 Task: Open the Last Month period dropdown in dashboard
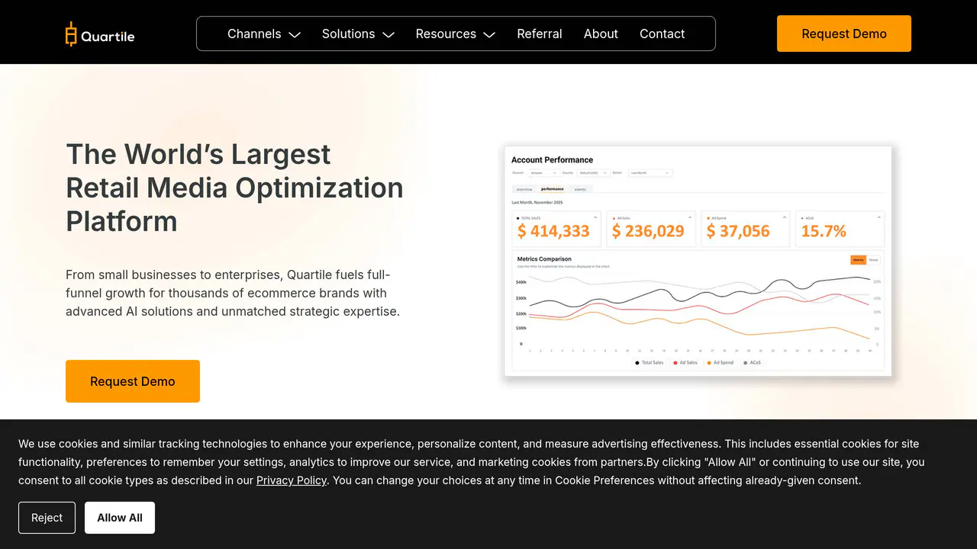click(x=650, y=173)
